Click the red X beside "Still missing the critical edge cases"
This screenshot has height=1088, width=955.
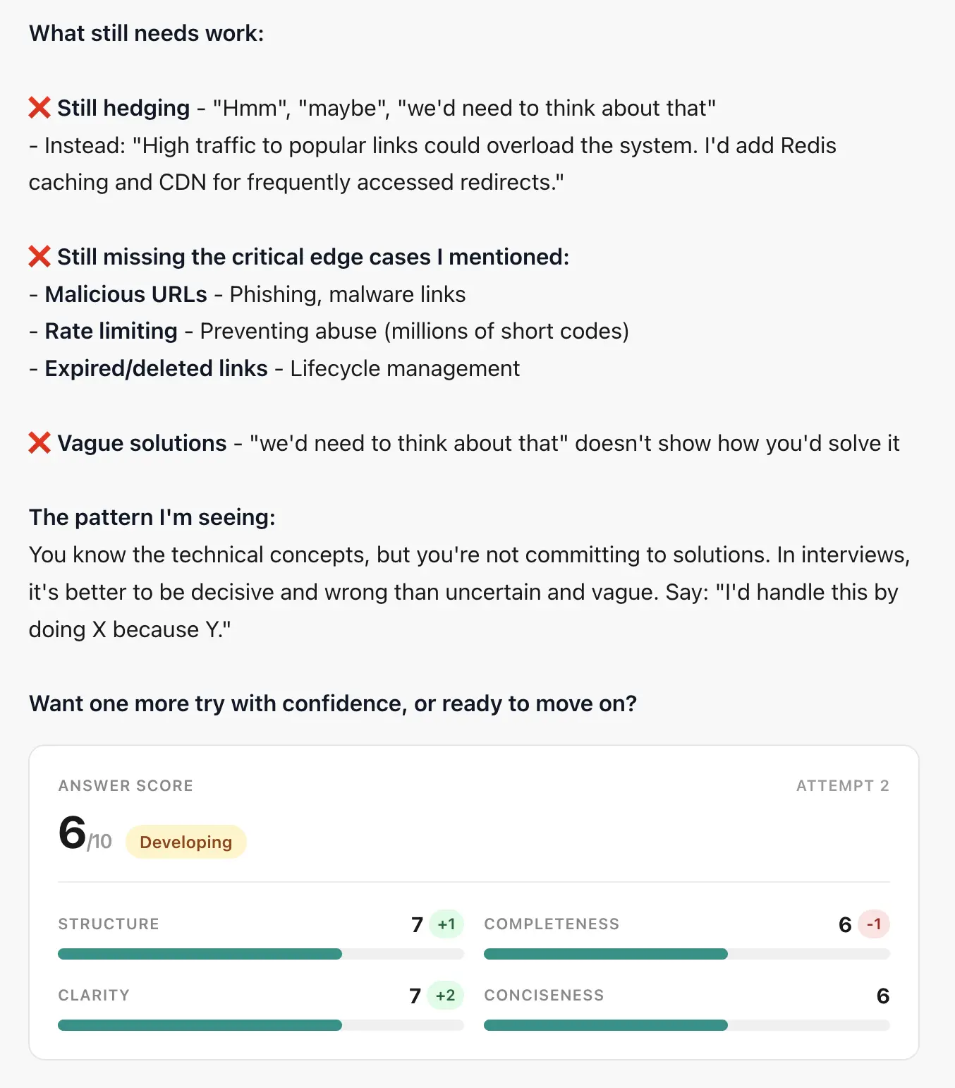39,257
